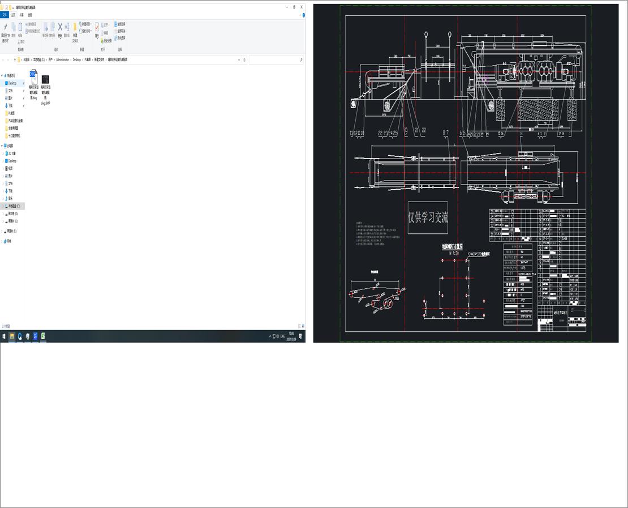Open the Windows Start menu
628x508 pixels.
tap(4, 336)
